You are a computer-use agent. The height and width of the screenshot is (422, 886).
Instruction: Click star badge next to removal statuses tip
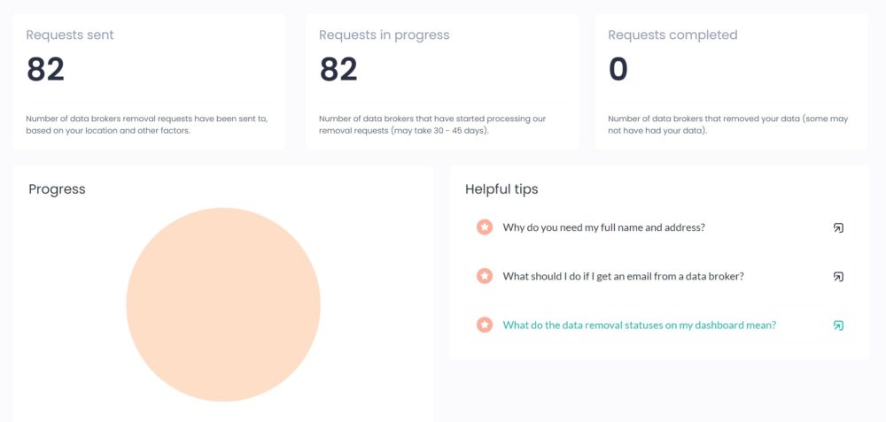point(485,325)
